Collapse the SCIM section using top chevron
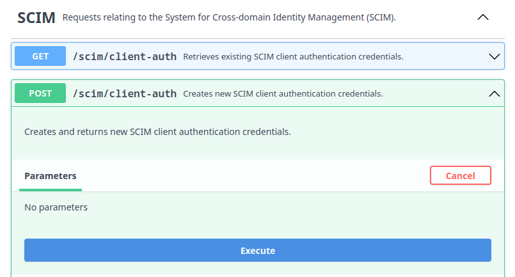515x277 pixels. click(483, 17)
